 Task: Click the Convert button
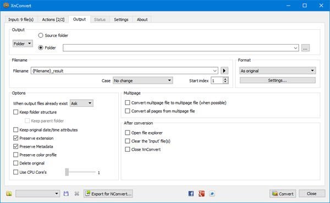(283, 194)
